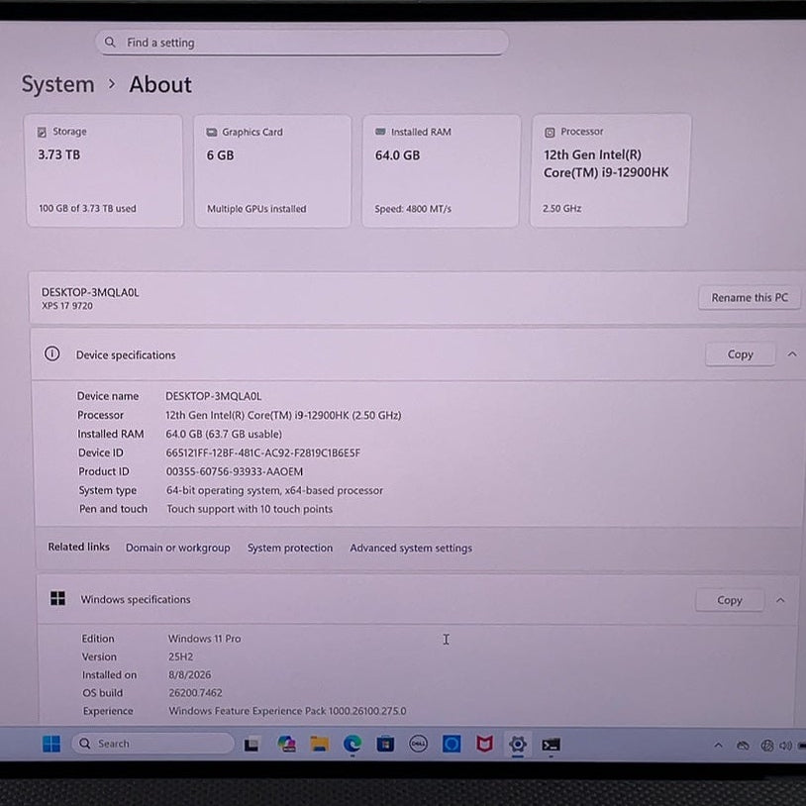This screenshot has height=806, width=806.
Task: Click the cloud icon in the tray
Action: point(743,746)
